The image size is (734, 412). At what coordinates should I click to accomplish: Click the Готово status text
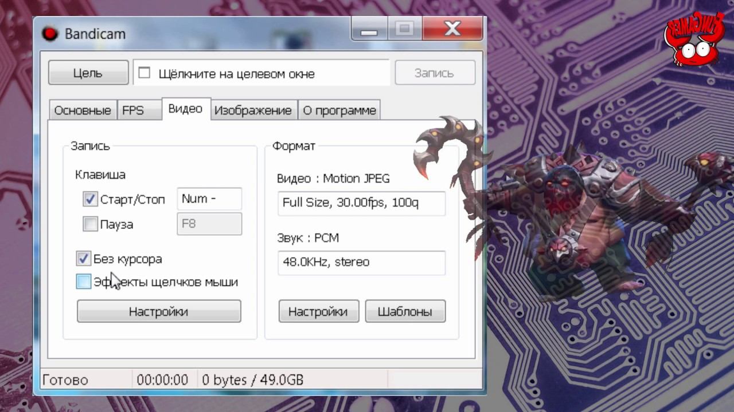pos(65,380)
